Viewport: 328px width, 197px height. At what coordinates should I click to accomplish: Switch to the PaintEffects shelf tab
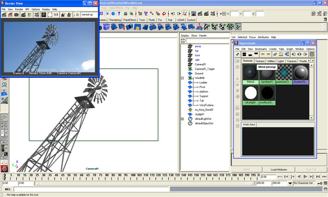tap(130, 20)
